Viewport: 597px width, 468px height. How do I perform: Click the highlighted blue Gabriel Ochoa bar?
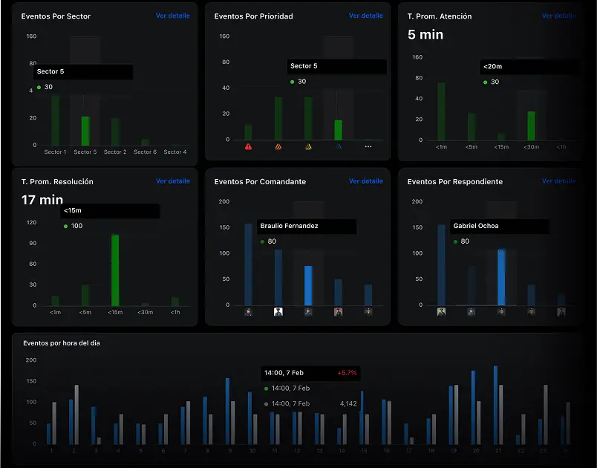tap(501, 277)
